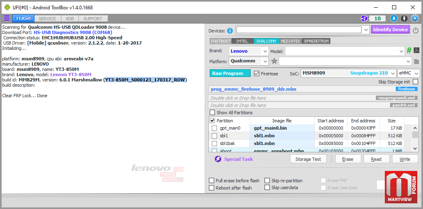
Task: Select the SPREADTRUM platform tab
Action: [317, 41]
